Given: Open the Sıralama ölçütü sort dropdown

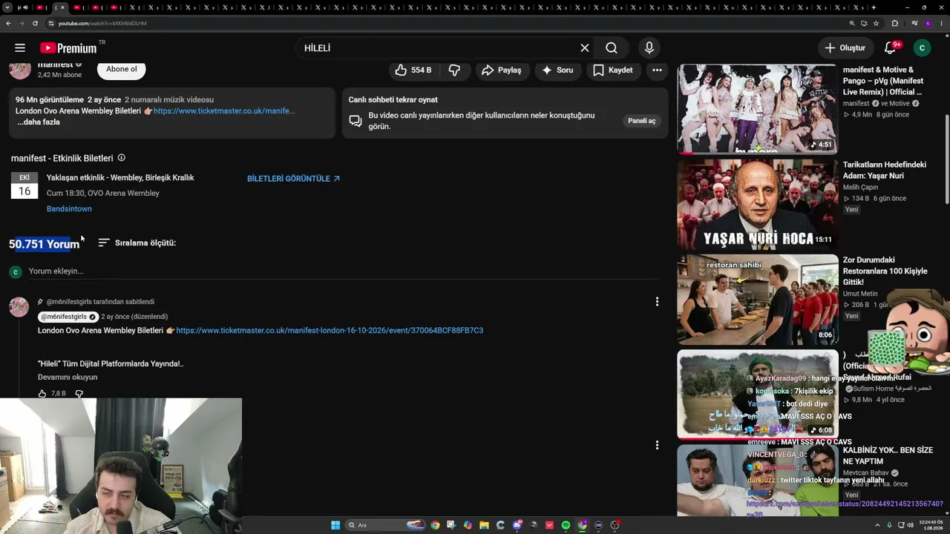Looking at the screenshot, I should click(x=137, y=243).
